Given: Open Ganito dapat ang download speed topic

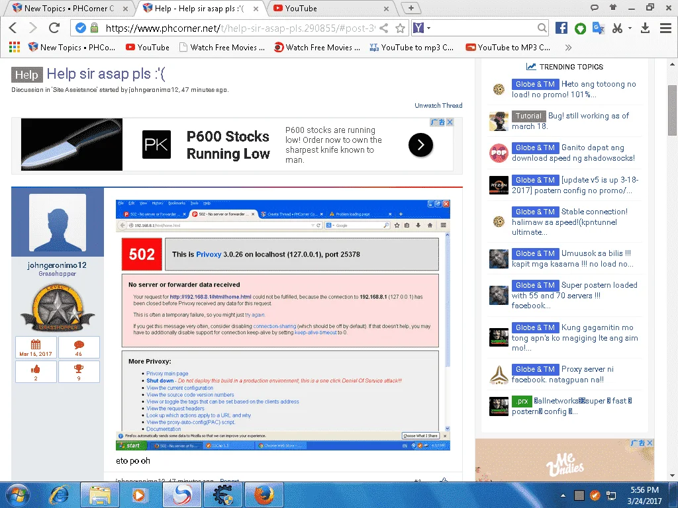Looking at the screenshot, I should (573, 153).
